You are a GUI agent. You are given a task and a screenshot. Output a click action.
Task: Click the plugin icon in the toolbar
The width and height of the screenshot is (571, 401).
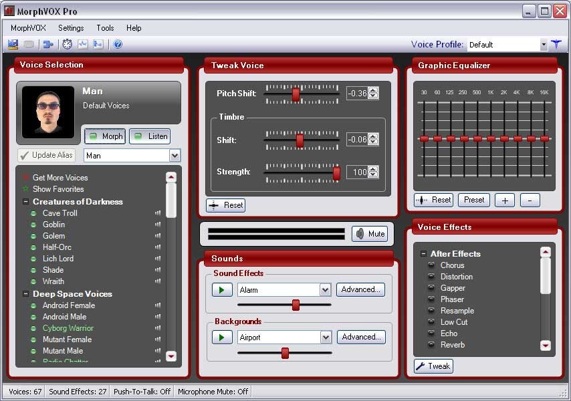coord(47,44)
